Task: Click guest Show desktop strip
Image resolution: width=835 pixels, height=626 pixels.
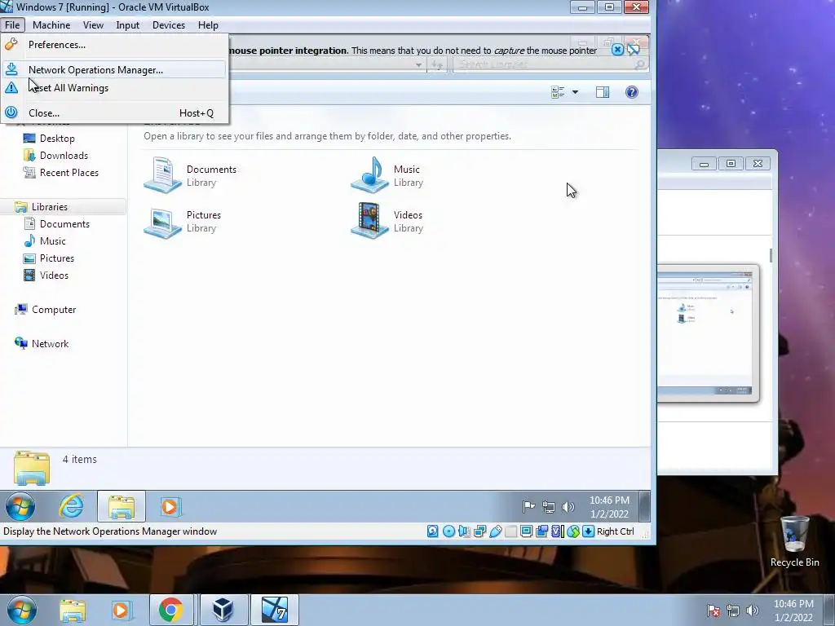Action: click(644, 507)
